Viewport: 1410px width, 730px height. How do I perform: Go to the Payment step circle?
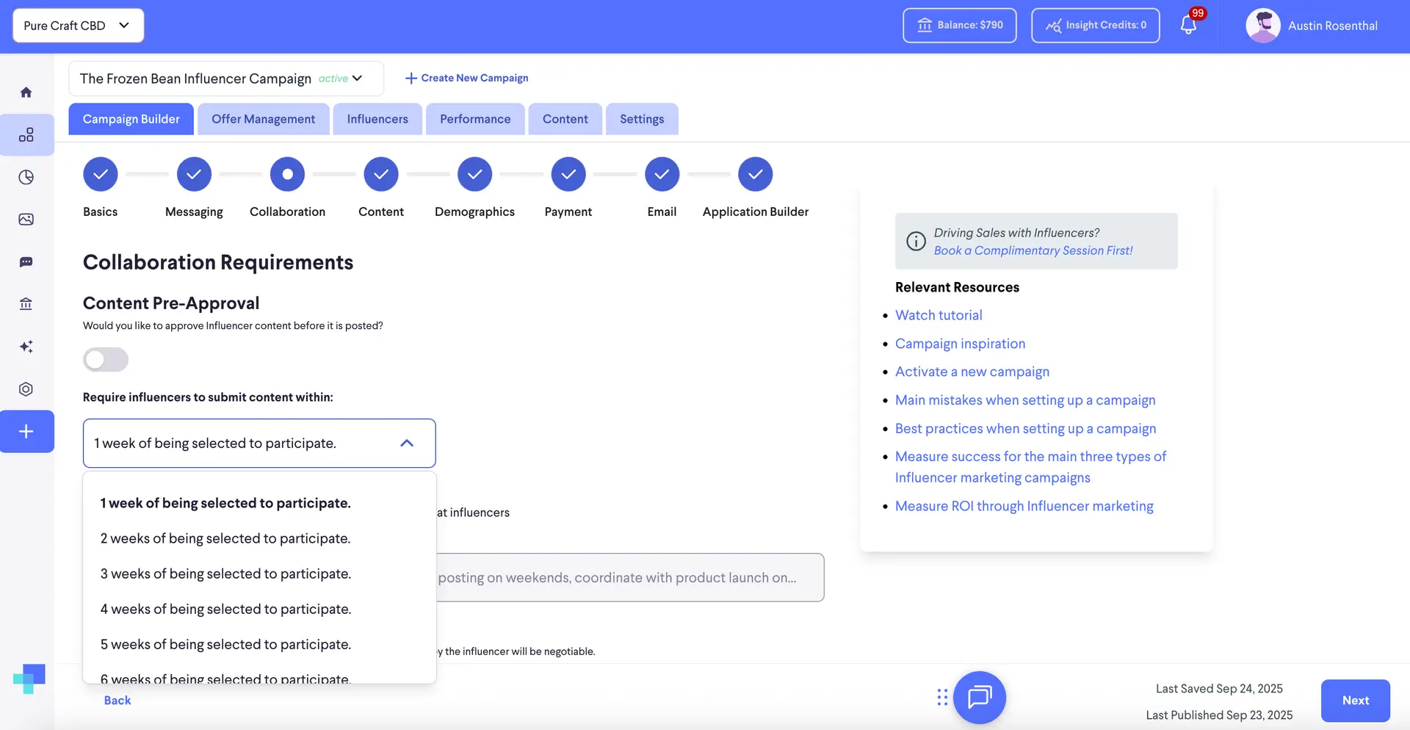[x=568, y=175]
